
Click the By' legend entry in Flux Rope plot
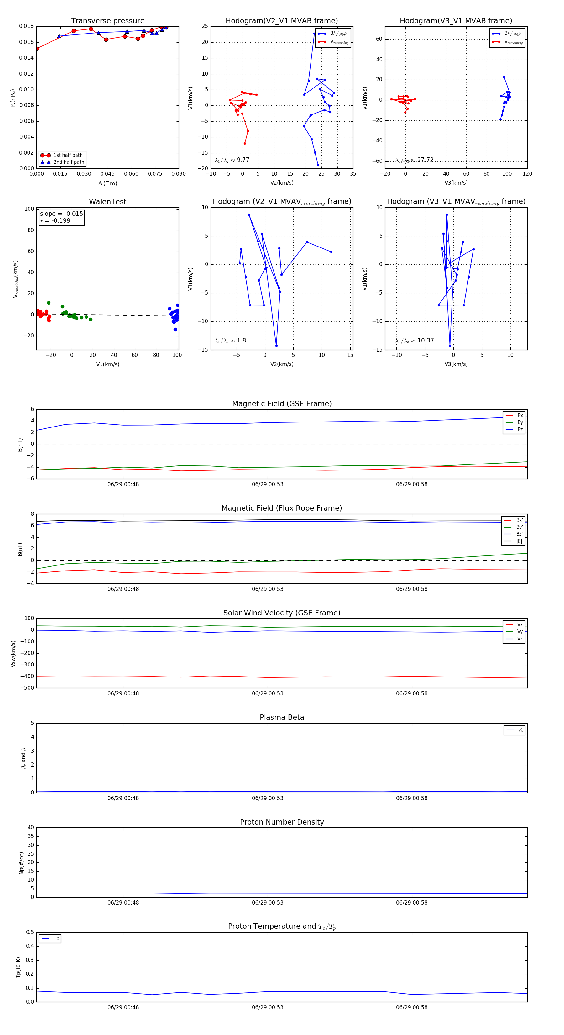tap(514, 527)
